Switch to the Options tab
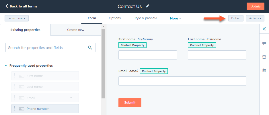 click(x=115, y=18)
